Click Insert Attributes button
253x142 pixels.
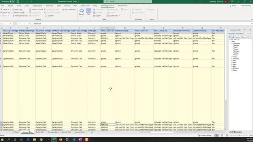pyautogui.click(x=69, y=9)
